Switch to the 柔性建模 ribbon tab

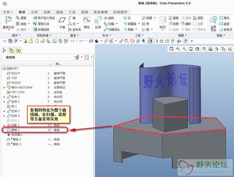tap(101, 12)
